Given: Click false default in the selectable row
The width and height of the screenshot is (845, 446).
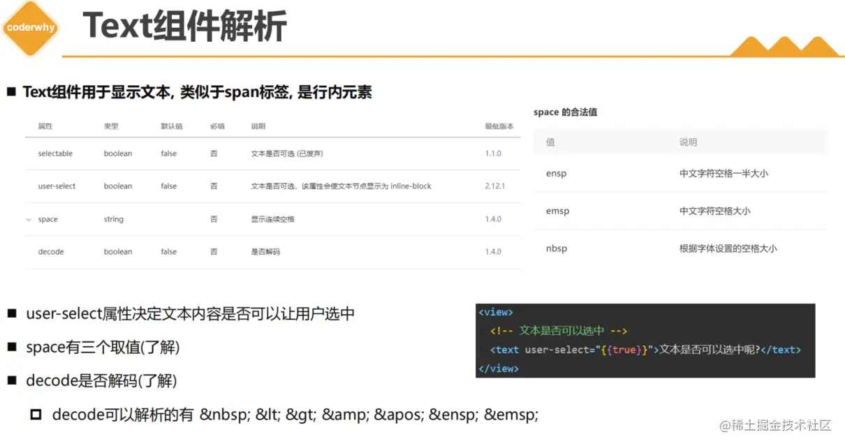Looking at the screenshot, I should pos(169,154).
